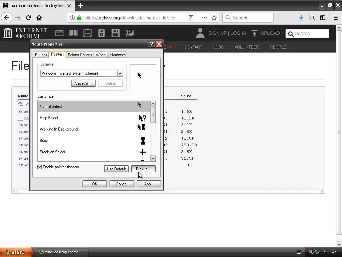Click the LOG IN link
This screenshot has height=257, width=342.
coord(238,33)
